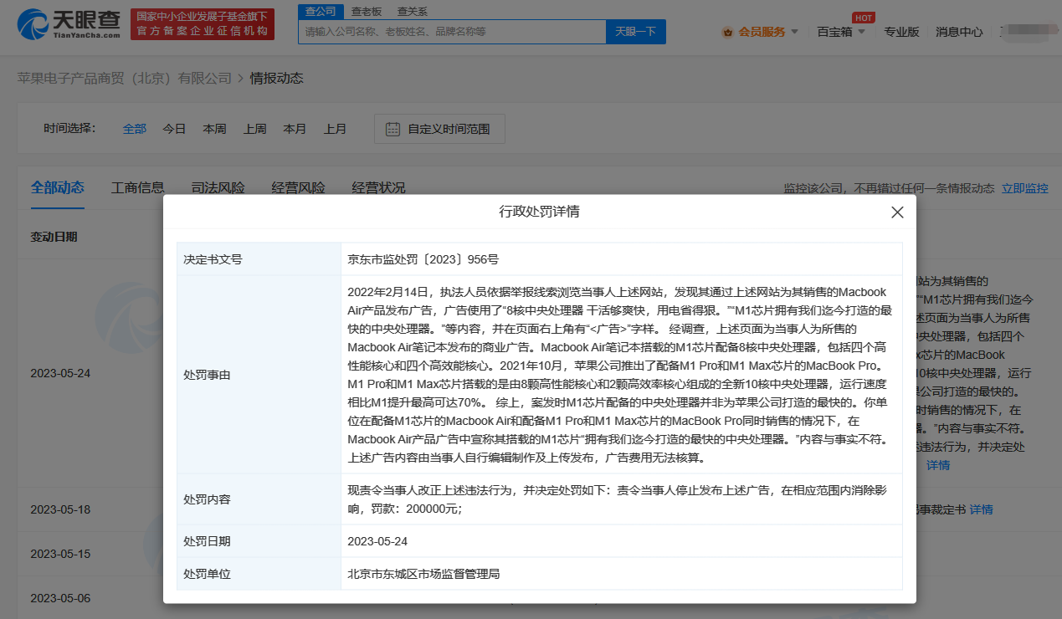
Task: Click the 天眼一下 search button
Action: [x=636, y=32]
